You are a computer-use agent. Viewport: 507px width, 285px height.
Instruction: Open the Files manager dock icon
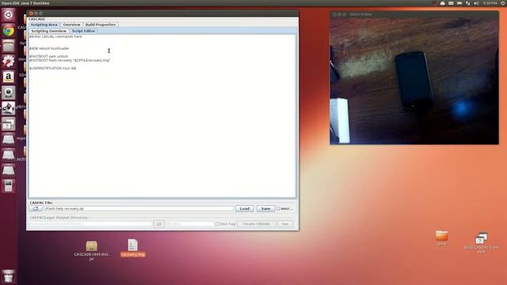coord(9,46)
